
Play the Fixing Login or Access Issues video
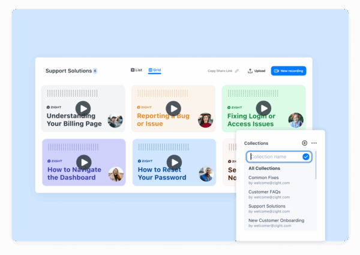click(263, 108)
